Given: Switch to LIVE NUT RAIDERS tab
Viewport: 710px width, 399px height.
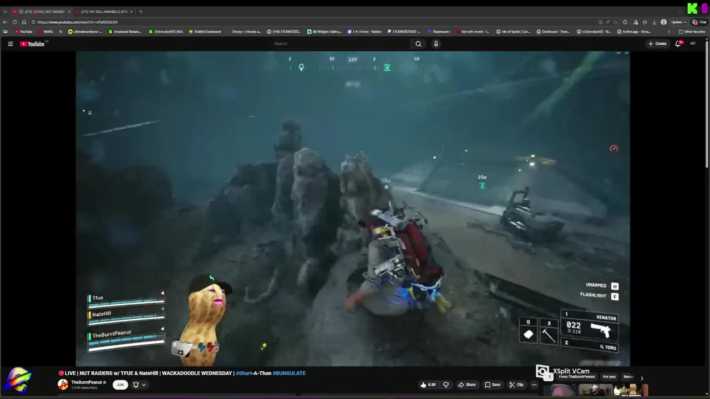Looking at the screenshot, I should (x=42, y=12).
